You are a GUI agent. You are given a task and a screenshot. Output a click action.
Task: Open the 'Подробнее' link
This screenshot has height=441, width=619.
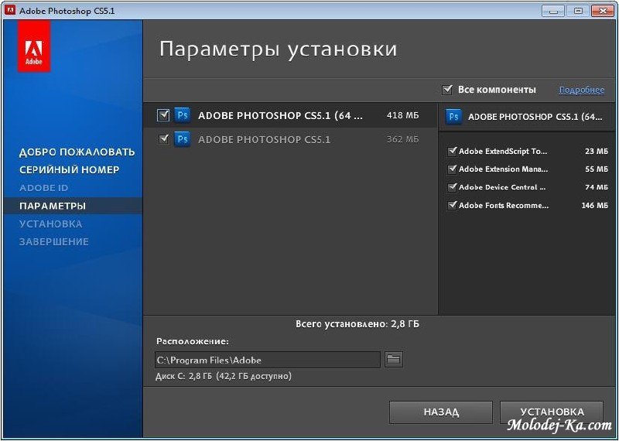click(582, 90)
